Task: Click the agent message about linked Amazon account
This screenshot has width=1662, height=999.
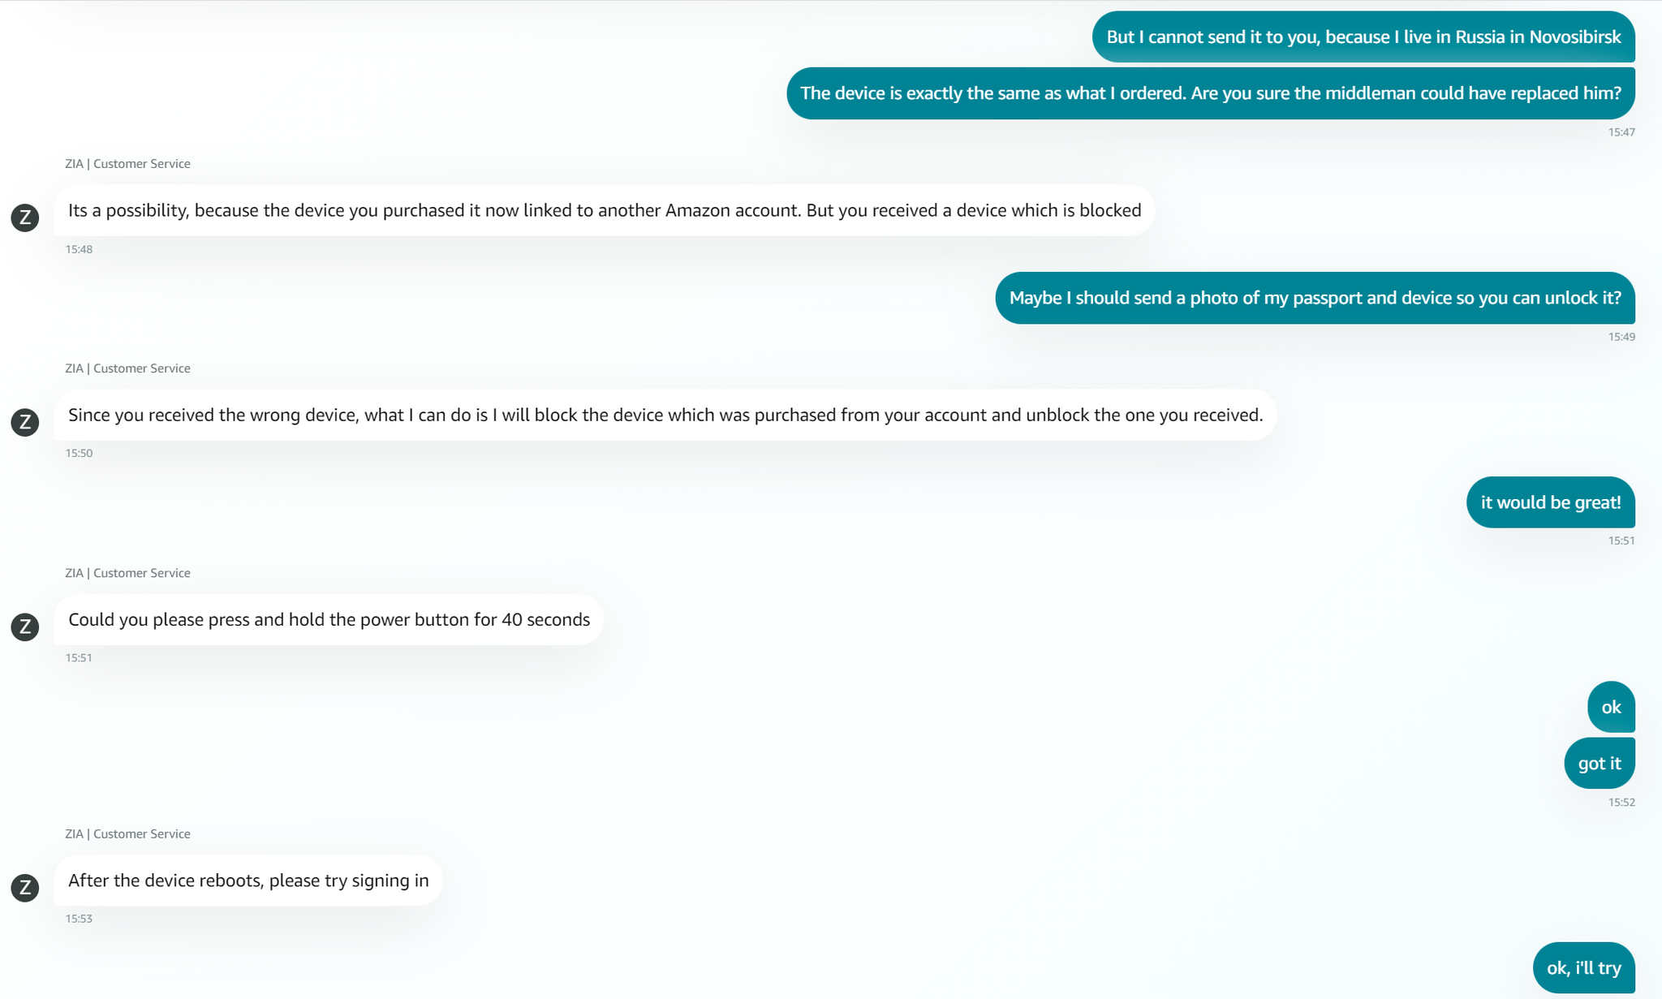Action: (605, 210)
